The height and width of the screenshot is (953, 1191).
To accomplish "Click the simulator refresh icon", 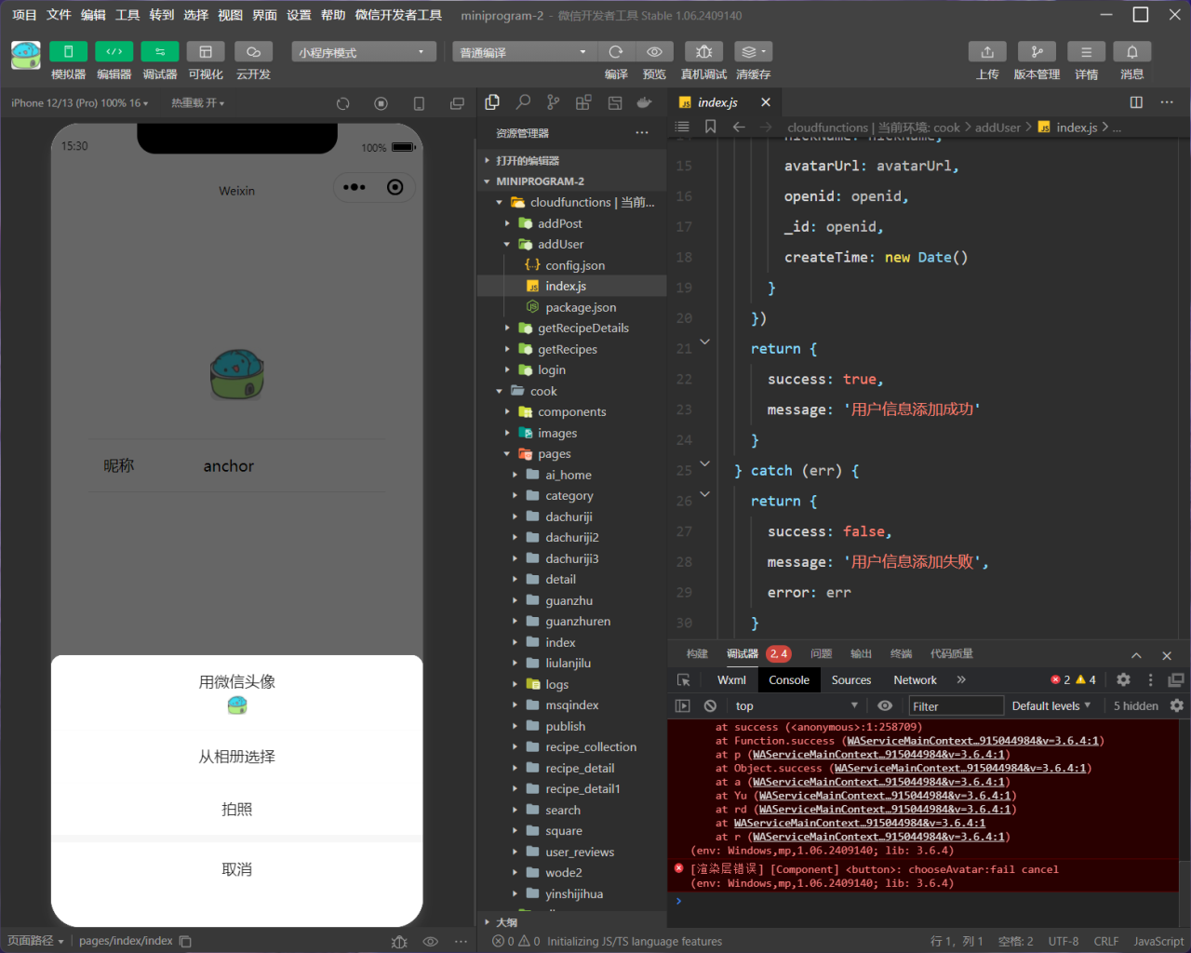I will [x=343, y=103].
